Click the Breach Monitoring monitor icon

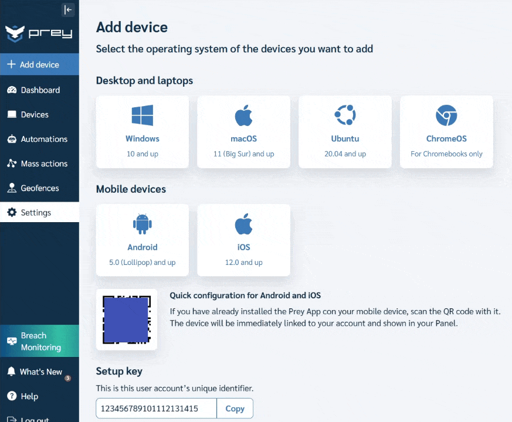12,341
